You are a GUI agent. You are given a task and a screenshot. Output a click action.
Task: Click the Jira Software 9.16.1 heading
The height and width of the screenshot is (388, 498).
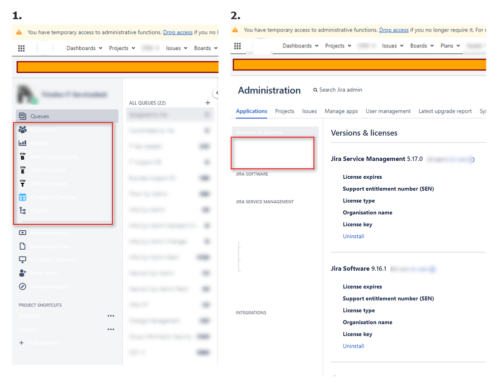pyautogui.click(x=359, y=269)
